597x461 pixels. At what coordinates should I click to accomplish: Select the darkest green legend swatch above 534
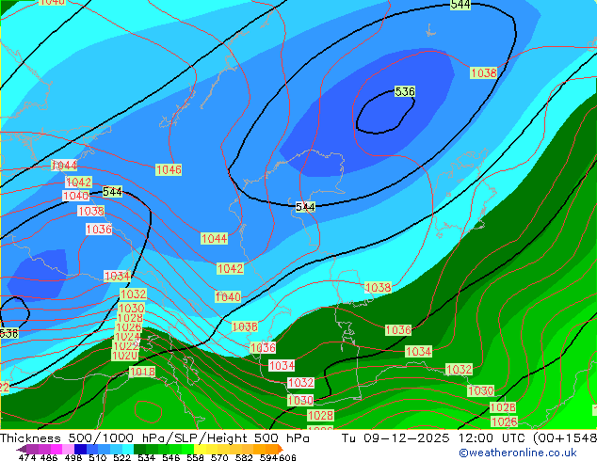(x=139, y=449)
